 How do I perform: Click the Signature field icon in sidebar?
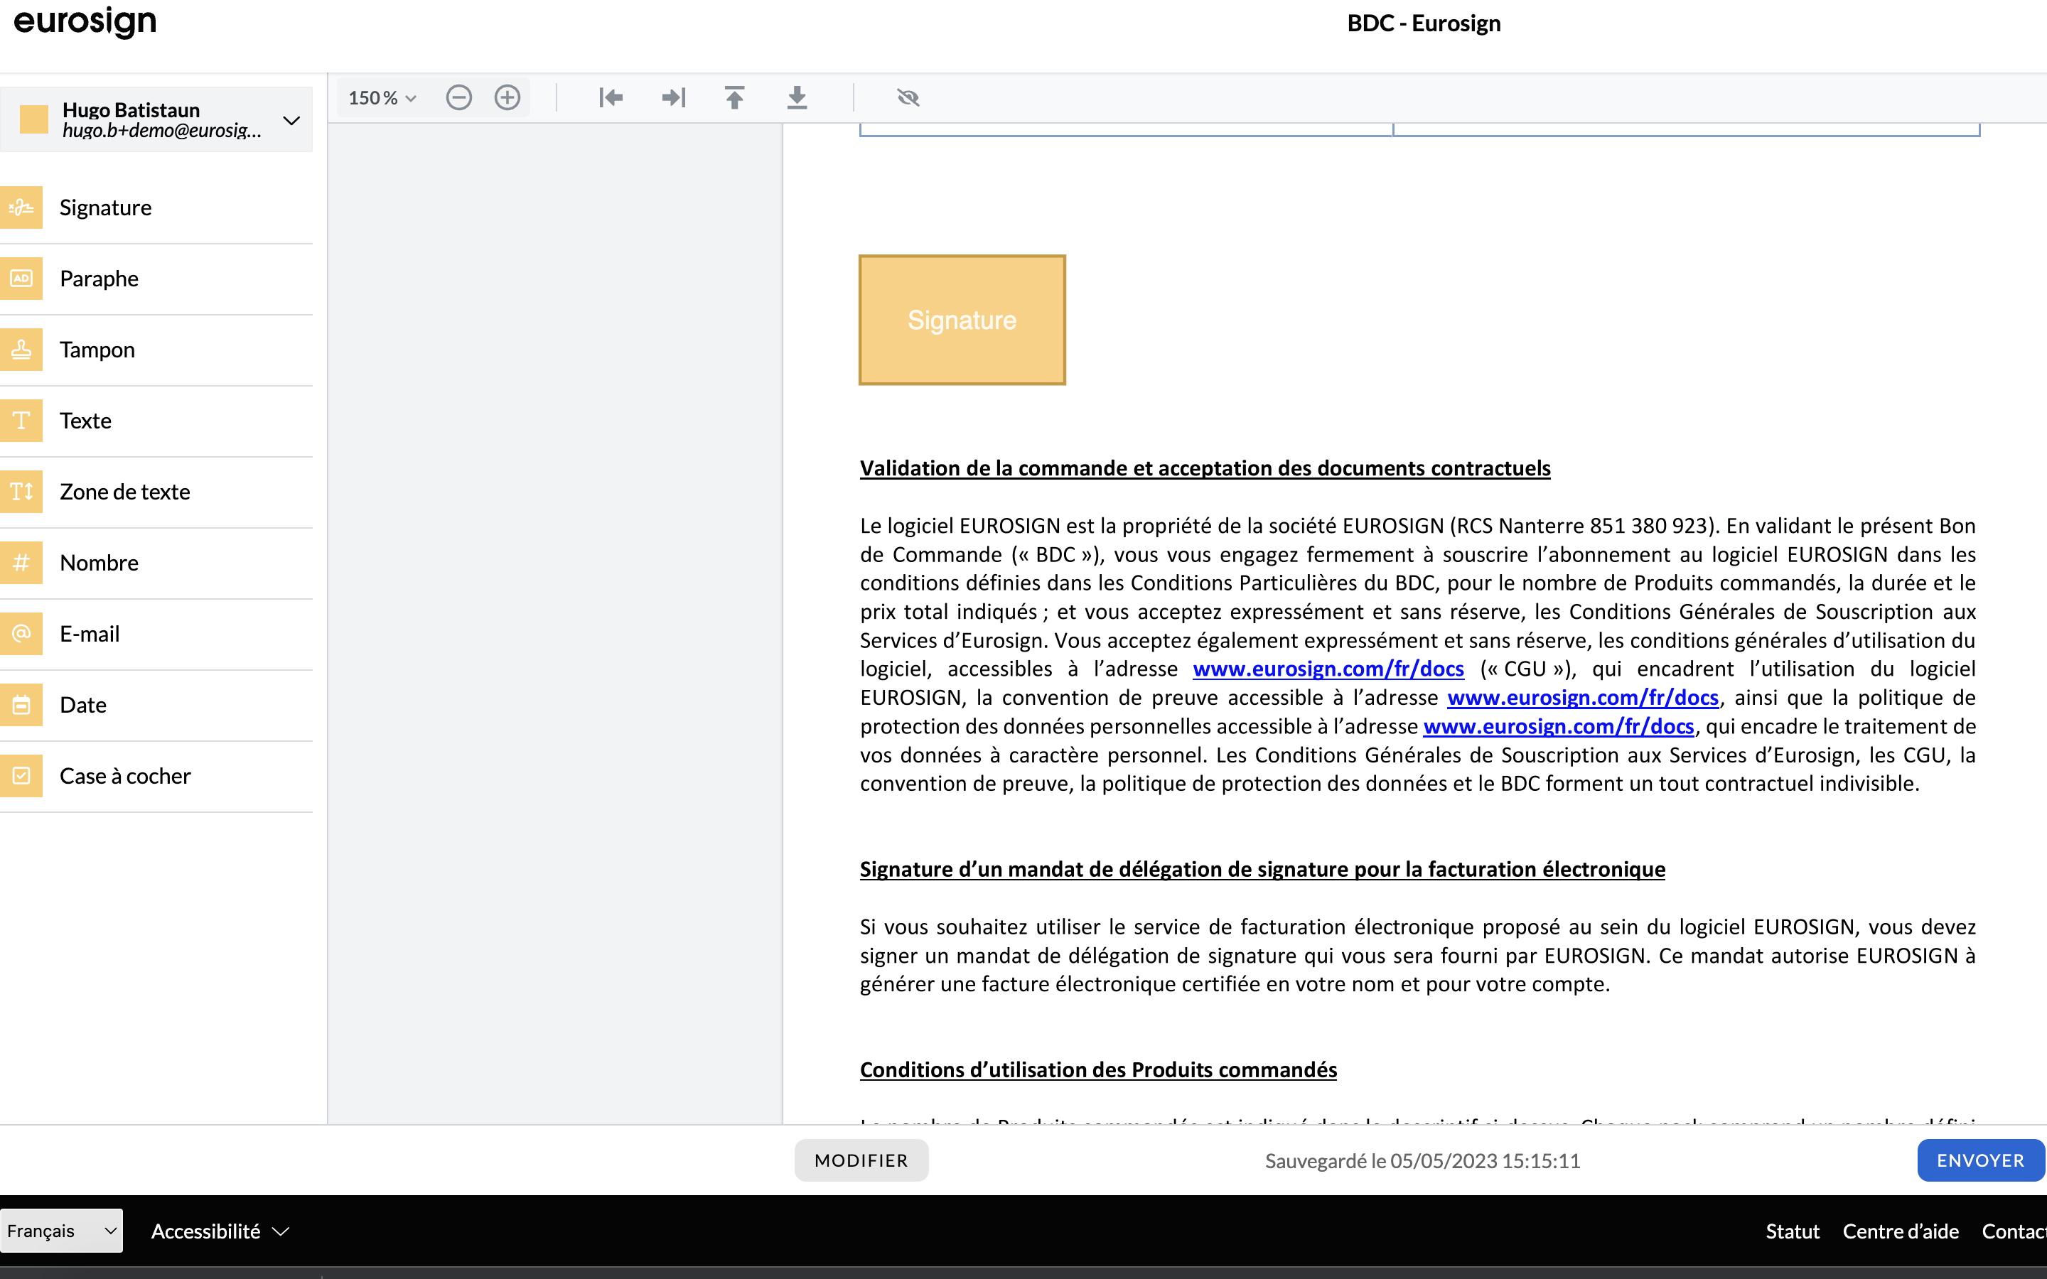[21, 207]
